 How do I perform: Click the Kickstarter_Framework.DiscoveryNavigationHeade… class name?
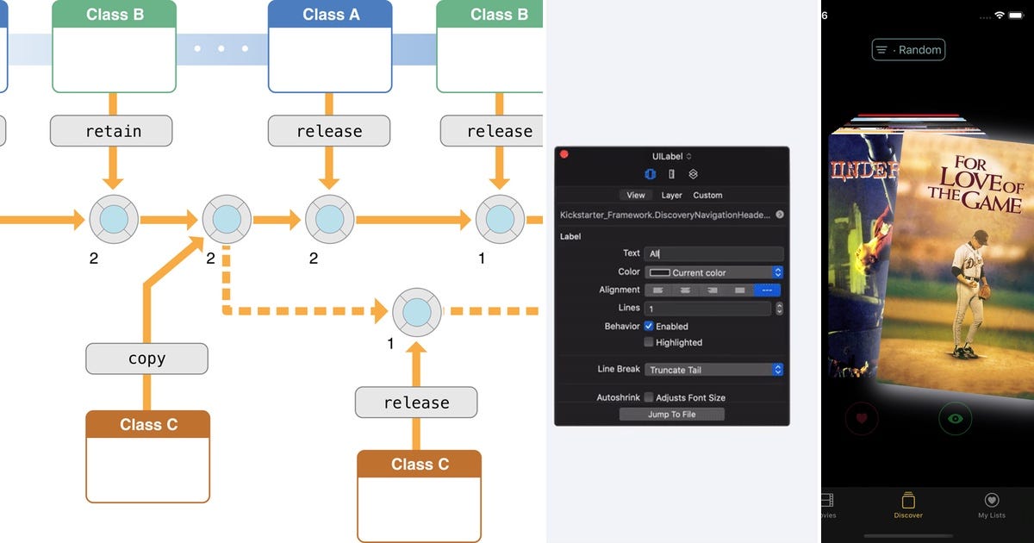point(665,215)
